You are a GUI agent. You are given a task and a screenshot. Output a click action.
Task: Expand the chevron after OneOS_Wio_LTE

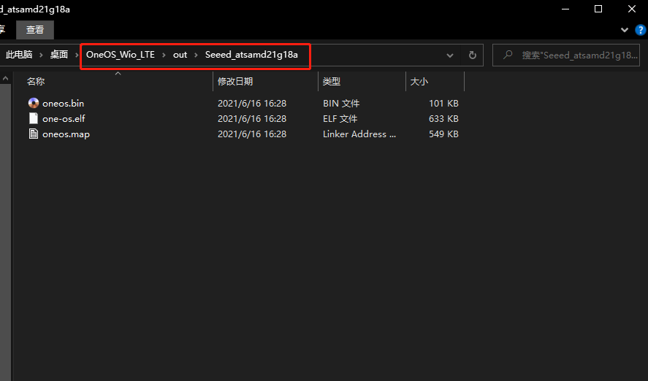tap(164, 55)
